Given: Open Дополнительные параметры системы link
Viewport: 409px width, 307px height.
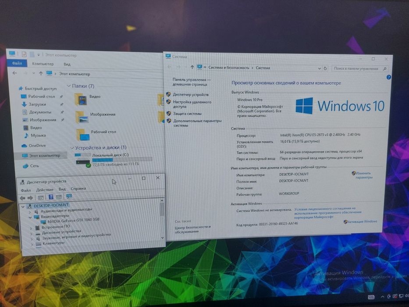Looking at the screenshot, I should 197,123.
